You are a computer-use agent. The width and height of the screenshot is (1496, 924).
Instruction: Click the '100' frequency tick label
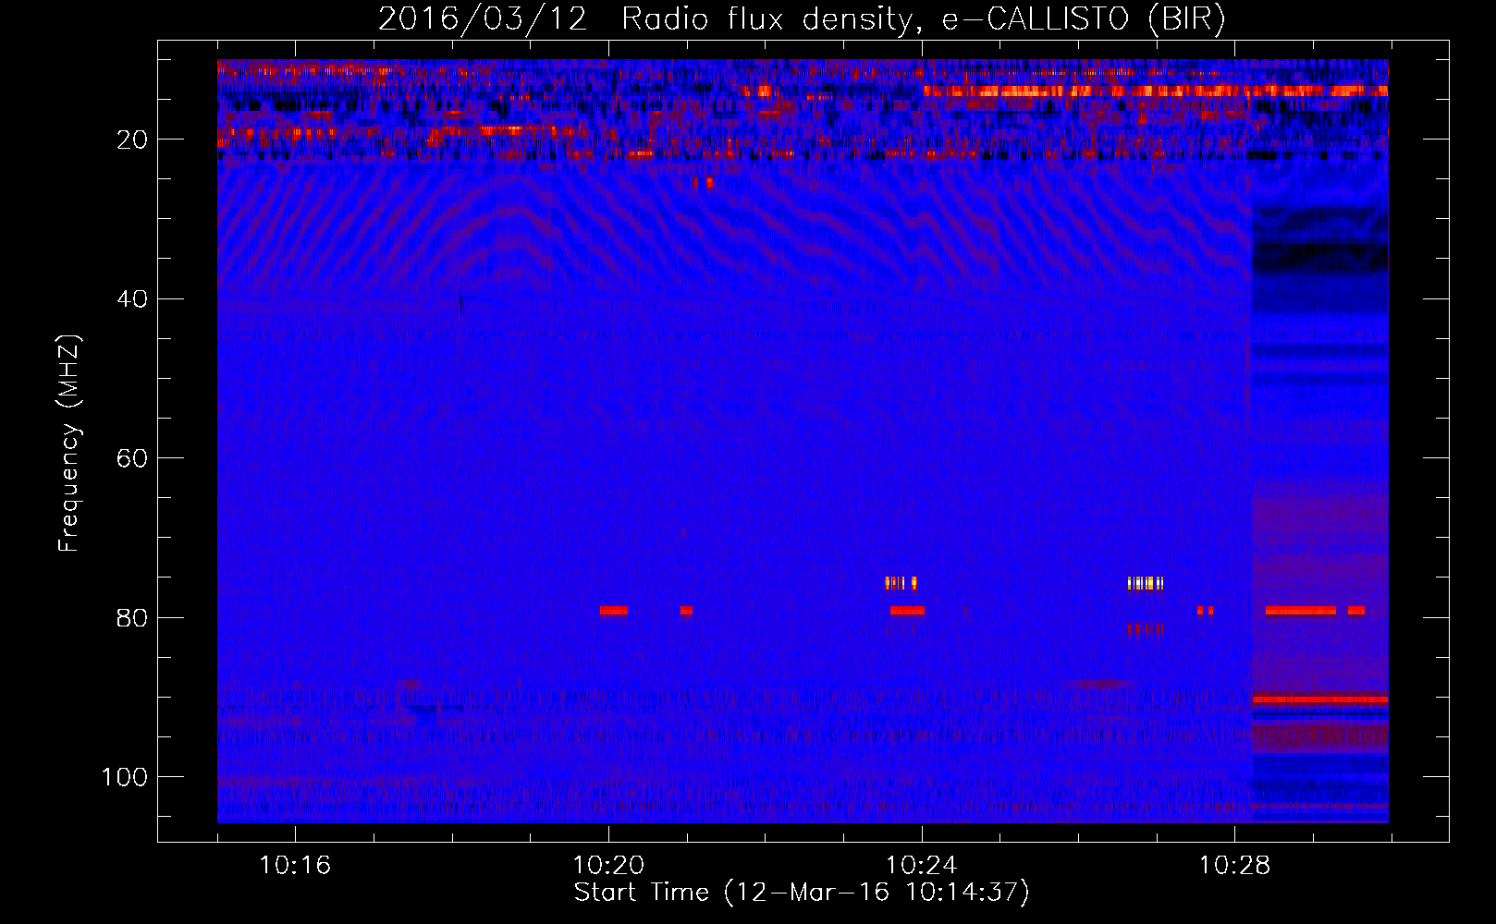pyautogui.click(x=125, y=777)
